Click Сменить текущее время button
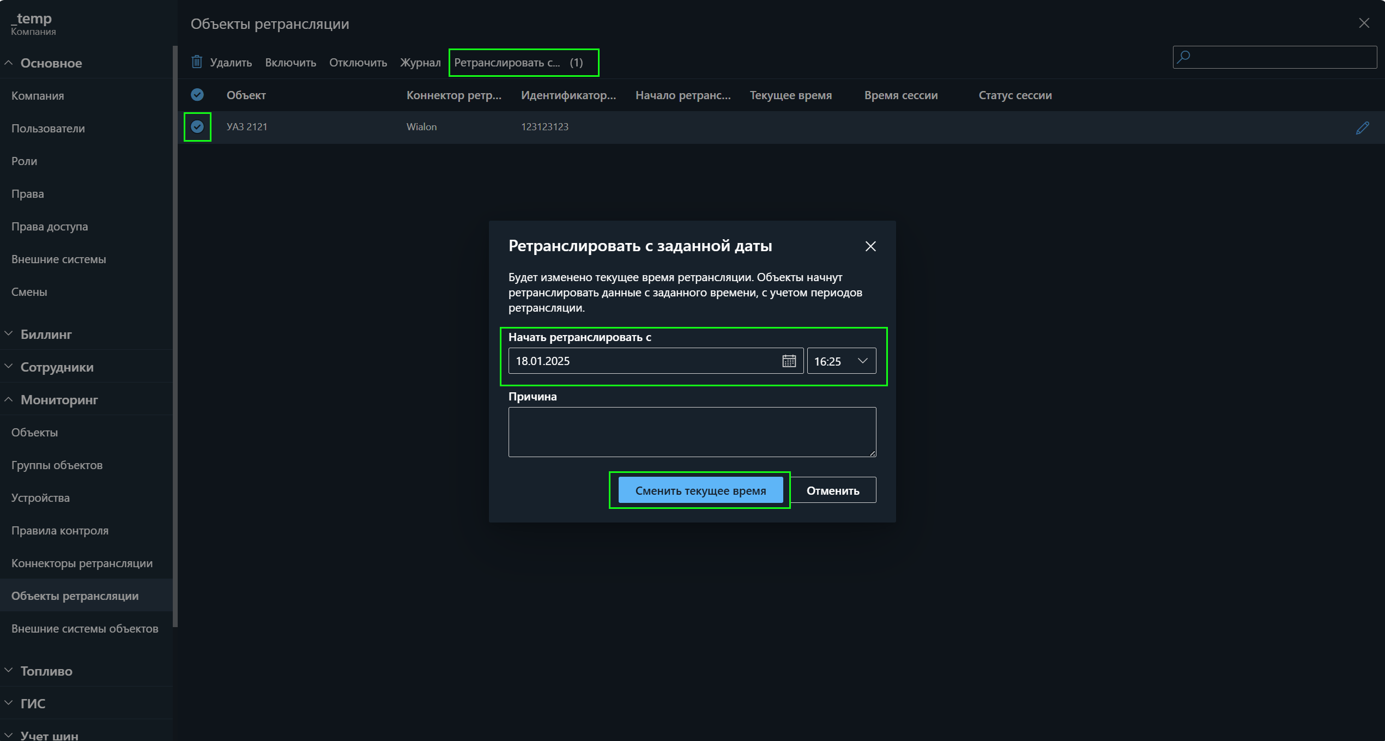Viewport: 1385px width, 741px height. coord(700,490)
